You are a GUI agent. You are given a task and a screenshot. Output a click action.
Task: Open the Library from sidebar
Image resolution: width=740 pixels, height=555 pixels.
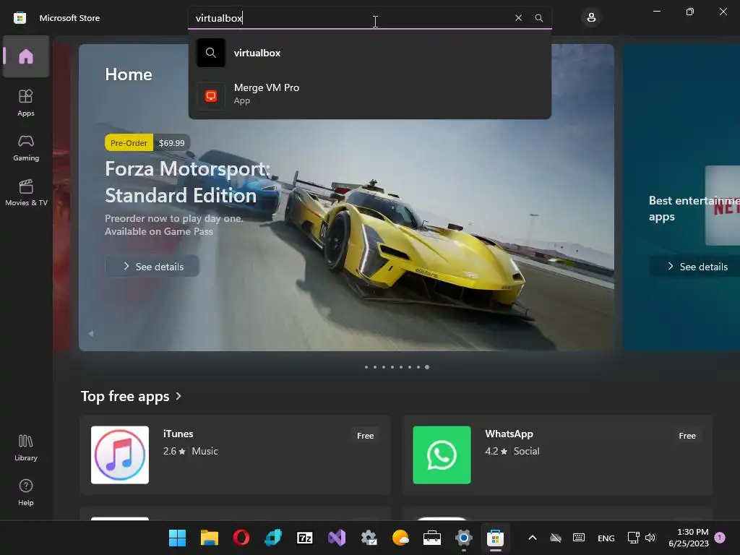[26, 448]
